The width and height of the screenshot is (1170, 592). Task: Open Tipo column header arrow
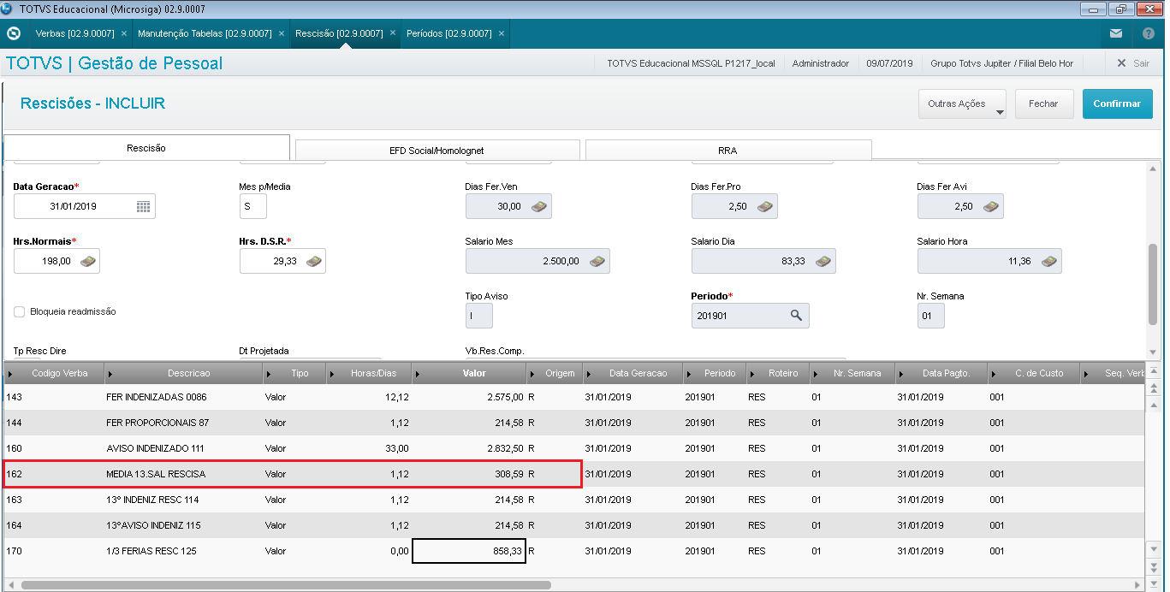[270, 374]
